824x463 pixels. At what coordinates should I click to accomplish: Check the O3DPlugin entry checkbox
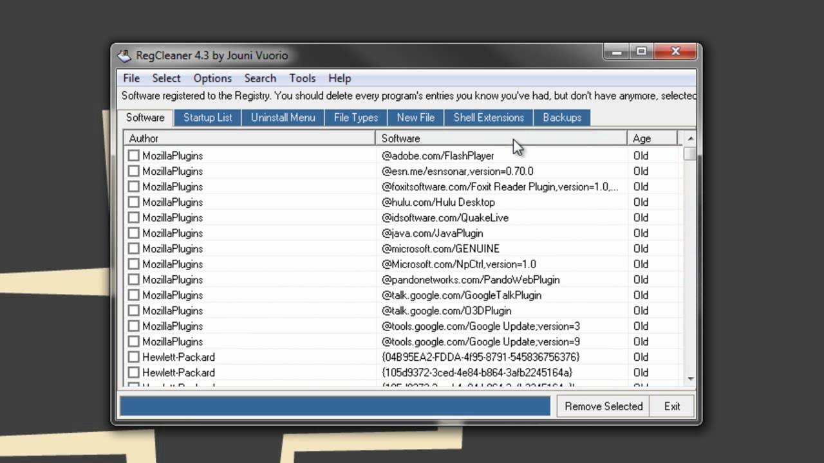tap(133, 311)
